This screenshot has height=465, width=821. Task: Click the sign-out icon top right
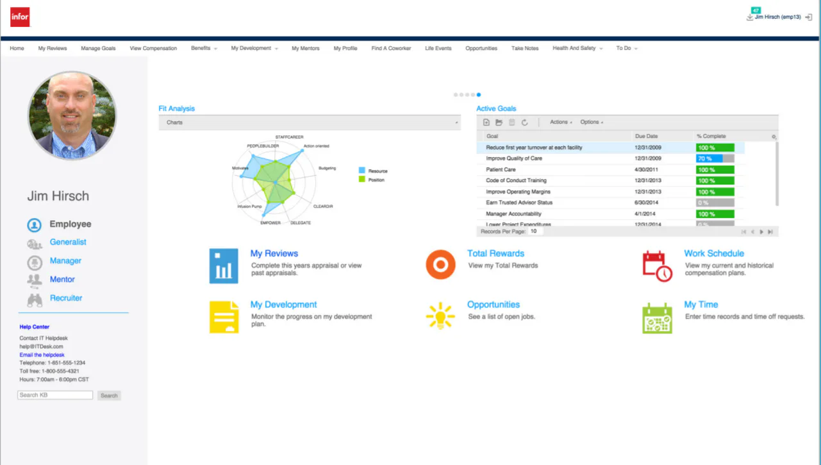[807, 18]
